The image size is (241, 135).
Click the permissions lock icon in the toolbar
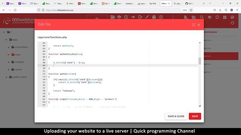[x=154, y=17]
